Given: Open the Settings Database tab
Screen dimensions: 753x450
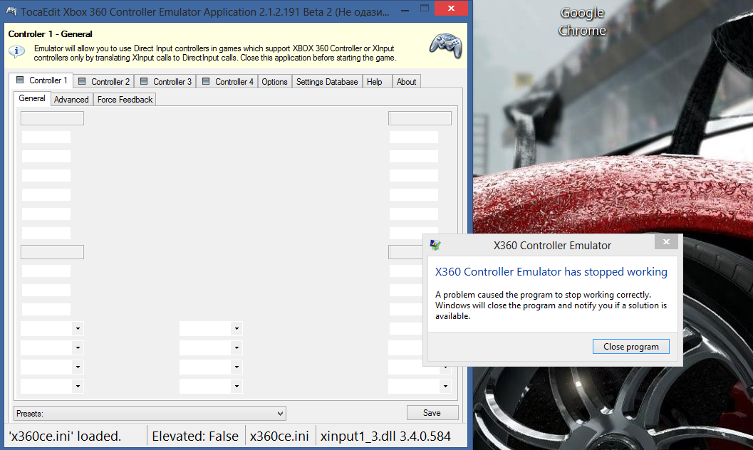Looking at the screenshot, I should tap(327, 82).
